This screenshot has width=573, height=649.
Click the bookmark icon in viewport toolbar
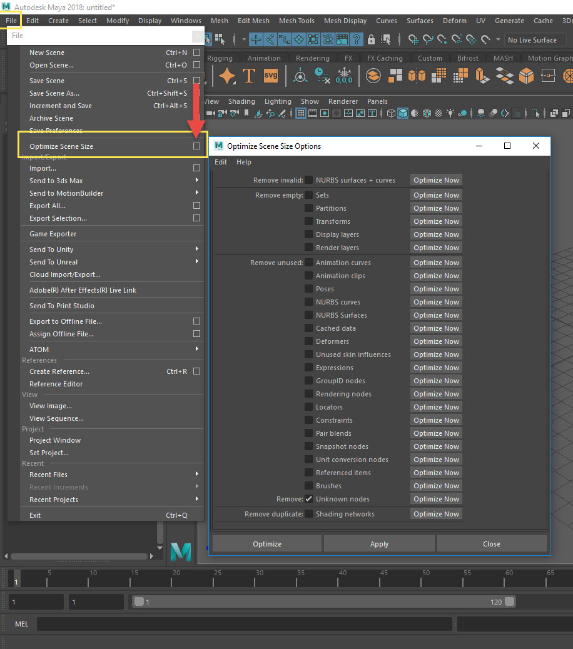tap(246, 113)
